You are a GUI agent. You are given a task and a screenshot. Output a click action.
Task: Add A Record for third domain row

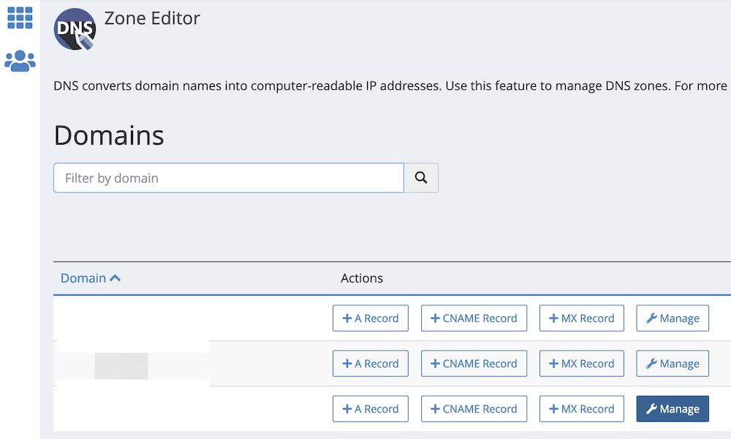pos(371,409)
